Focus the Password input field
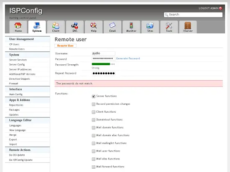Image resolution: width=230 pixels, height=172 pixels. click(x=103, y=59)
